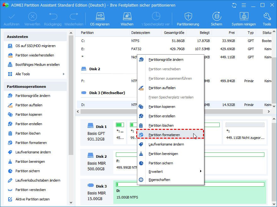Open Partition wiederherstellen wizard in sidebar
The image size is (277, 207).
(35, 55)
